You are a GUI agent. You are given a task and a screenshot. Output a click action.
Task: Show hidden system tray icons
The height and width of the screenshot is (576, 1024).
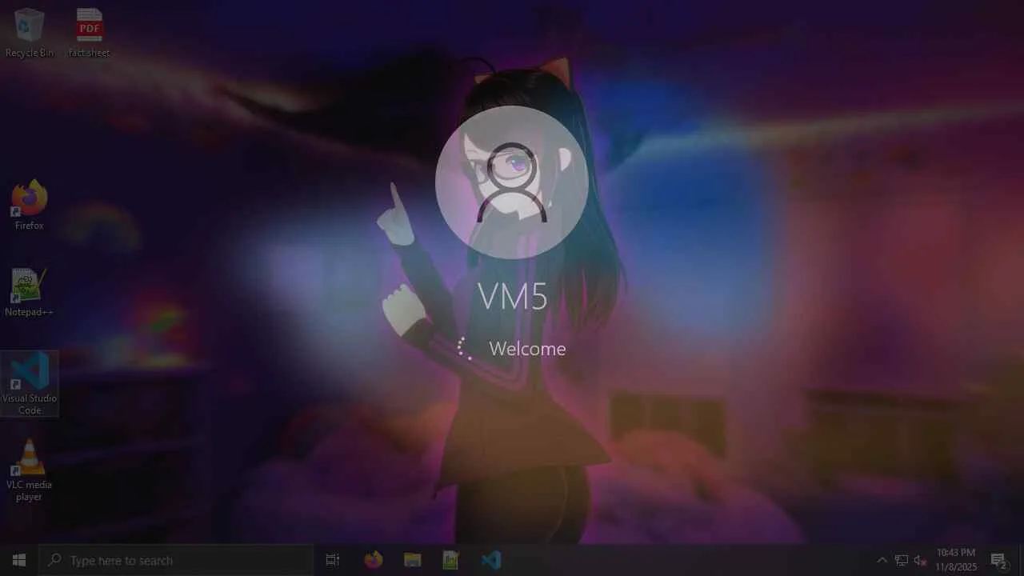click(882, 560)
